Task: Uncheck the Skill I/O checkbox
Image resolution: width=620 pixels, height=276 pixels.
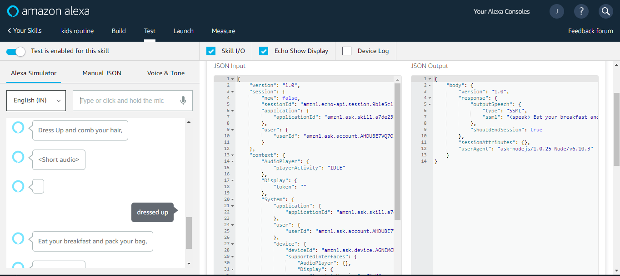Action: click(x=211, y=51)
